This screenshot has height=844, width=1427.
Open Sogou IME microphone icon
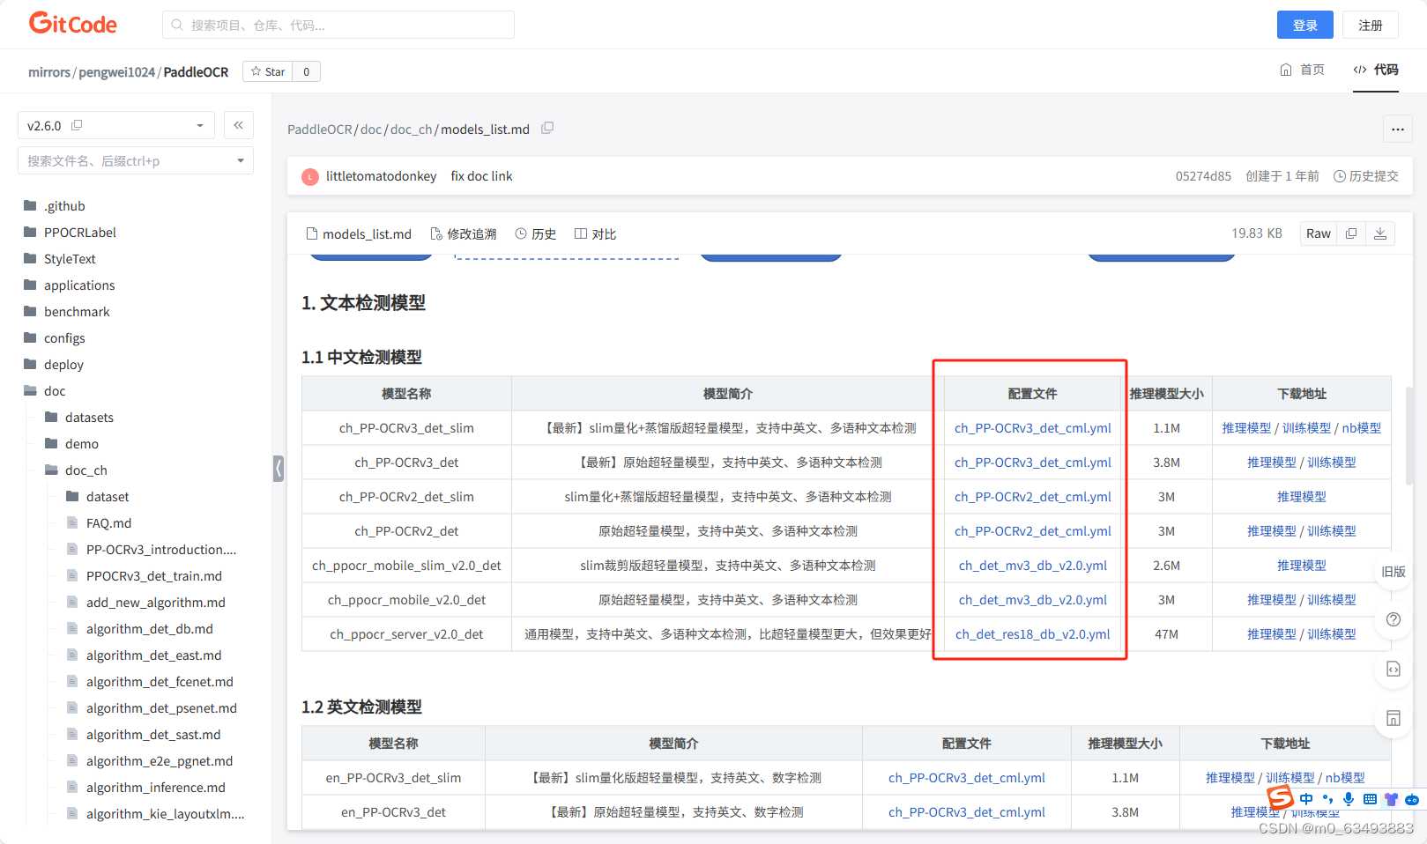coord(1349,799)
